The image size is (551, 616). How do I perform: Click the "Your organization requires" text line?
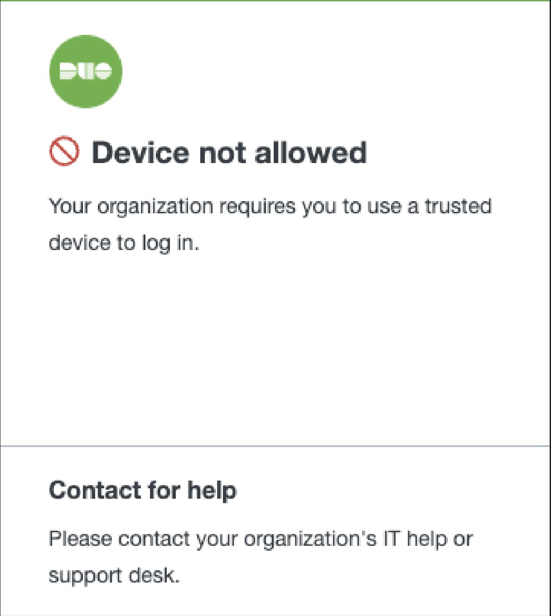coord(270,207)
